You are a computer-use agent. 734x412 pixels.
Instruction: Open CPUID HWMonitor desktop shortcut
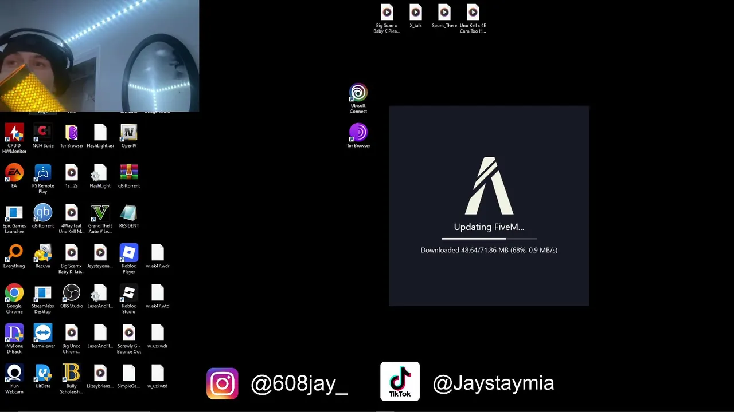click(x=14, y=138)
